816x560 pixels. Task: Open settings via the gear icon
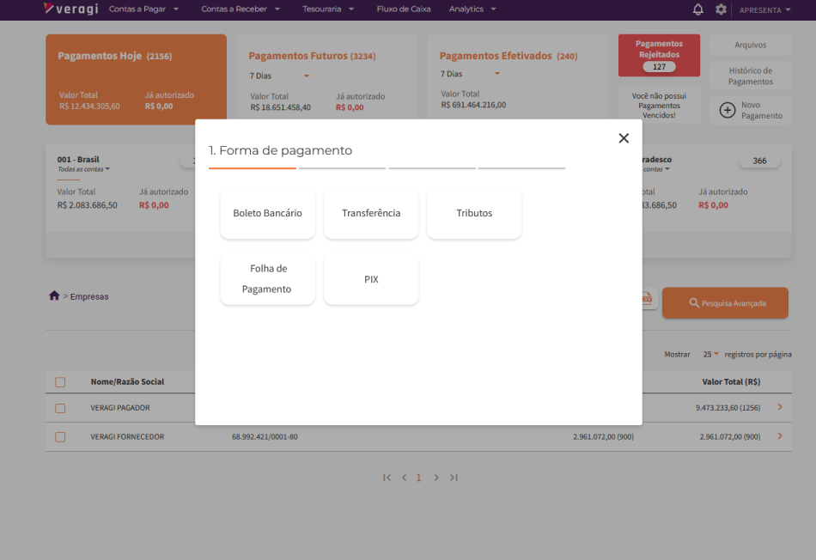(721, 9)
